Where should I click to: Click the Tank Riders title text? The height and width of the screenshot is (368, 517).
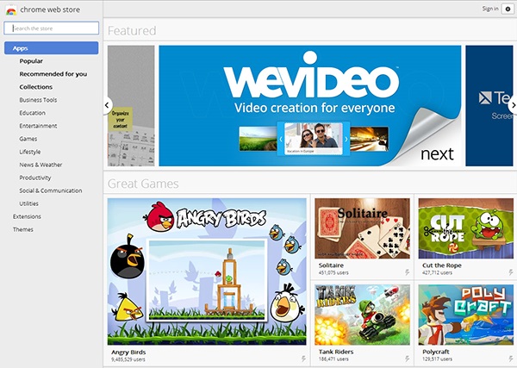336,352
